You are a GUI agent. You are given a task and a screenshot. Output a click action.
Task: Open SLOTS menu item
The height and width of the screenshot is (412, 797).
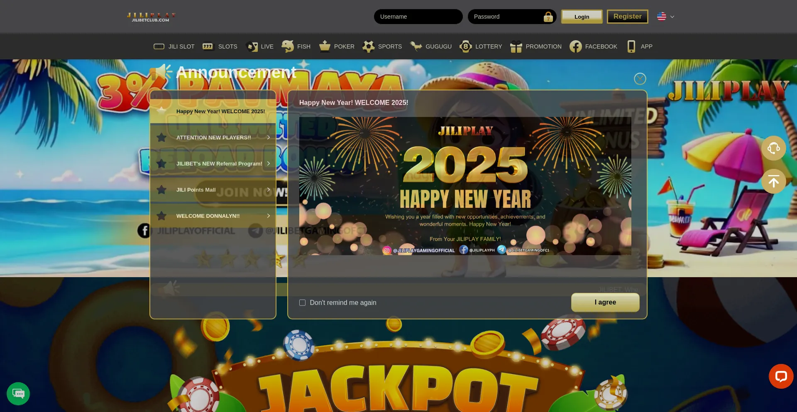[228, 46]
